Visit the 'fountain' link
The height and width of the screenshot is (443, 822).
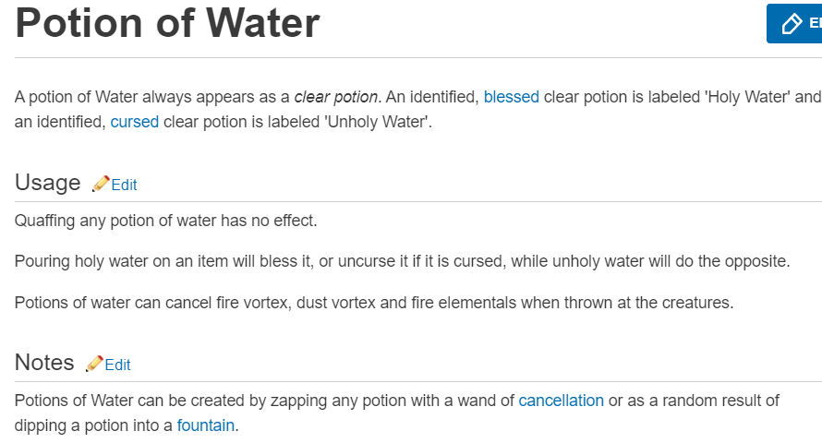(x=206, y=425)
